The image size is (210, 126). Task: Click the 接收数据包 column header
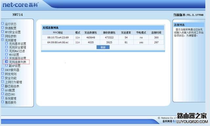(x=109, y=32)
